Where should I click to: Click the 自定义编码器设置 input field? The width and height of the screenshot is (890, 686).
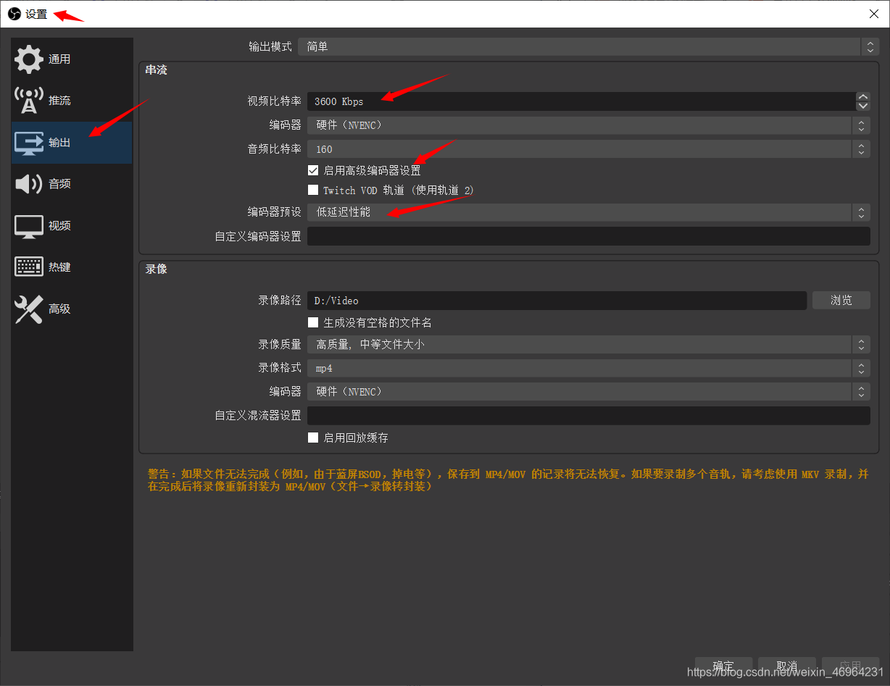[x=589, y=235]
